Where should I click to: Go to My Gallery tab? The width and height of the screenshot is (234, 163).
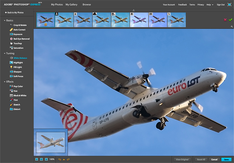[x=71, y=5]
